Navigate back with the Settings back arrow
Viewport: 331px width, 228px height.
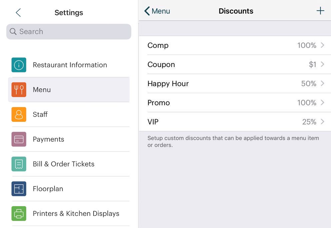(x=18, y=12)
